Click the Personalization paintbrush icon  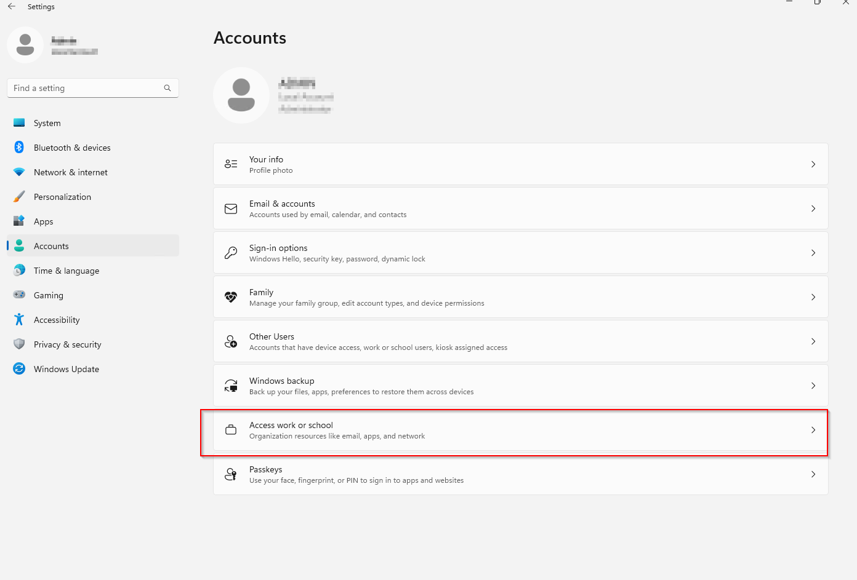click(x=19, y=197)
